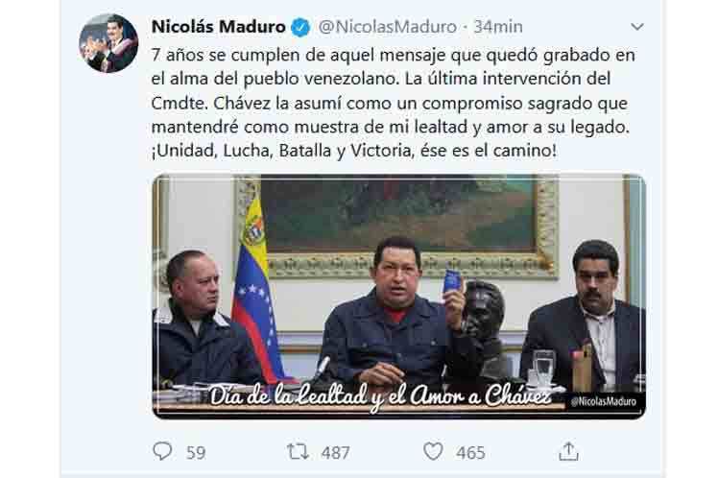
Task: Click the 465 likes count
Action: click(x=470, y=453)
